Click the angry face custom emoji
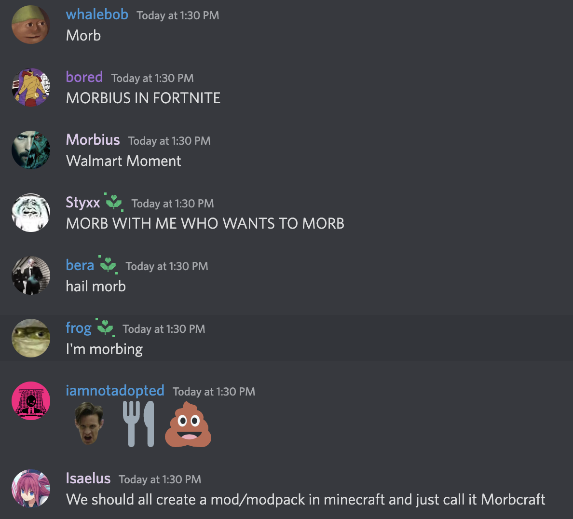The image size is (573, 519). (x=89, y=423)
